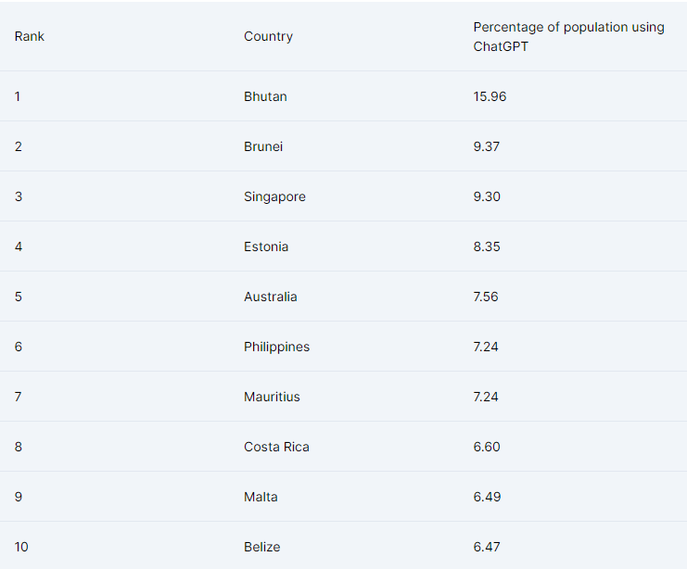Select the Belize country cell
Screen dimensions: 687x569
261,547
